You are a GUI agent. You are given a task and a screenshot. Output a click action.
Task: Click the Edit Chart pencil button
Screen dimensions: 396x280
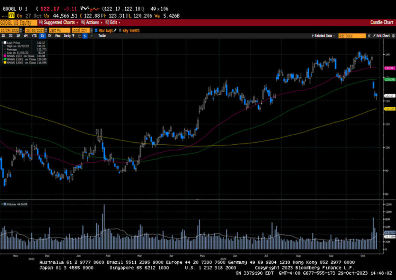pyautogui.click(x=381, y=36)
